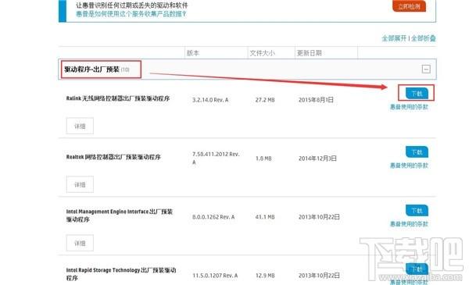Expand all sections via 全部展开

pos(394,38)
